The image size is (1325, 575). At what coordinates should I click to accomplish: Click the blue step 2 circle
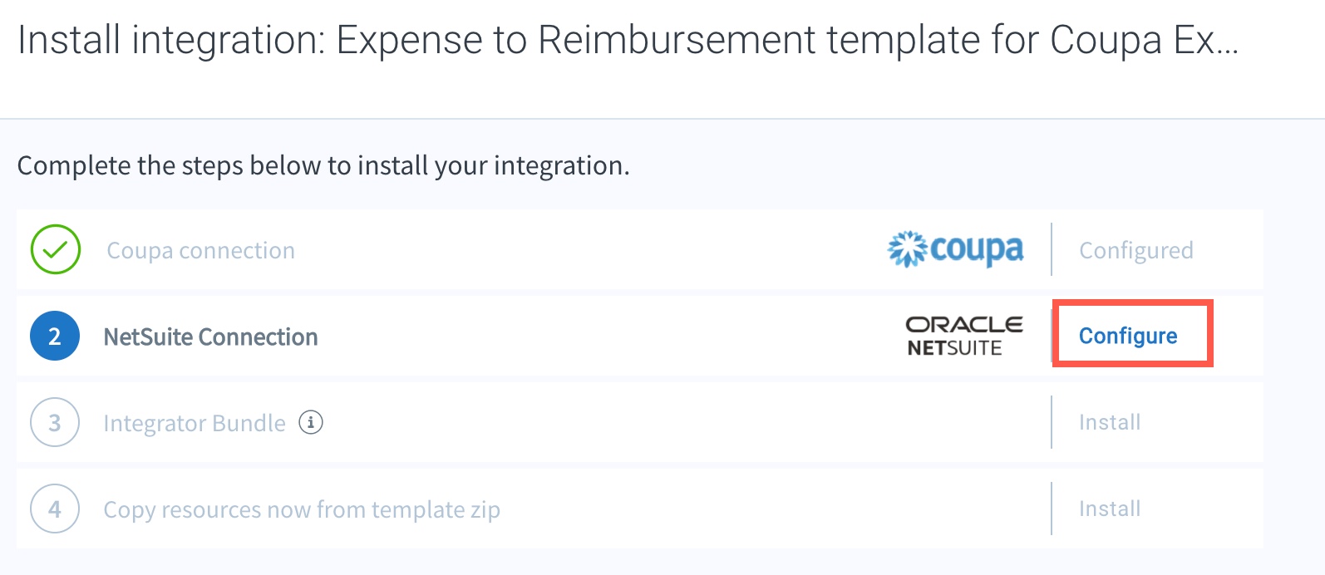(x=55, y=336)
